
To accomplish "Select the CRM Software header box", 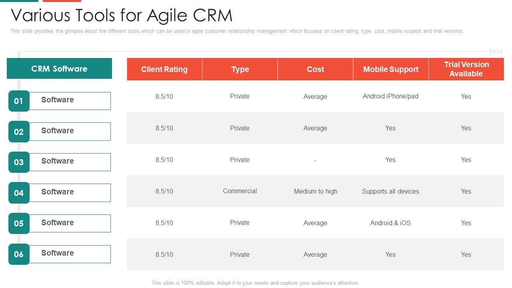I will point(59,68).
